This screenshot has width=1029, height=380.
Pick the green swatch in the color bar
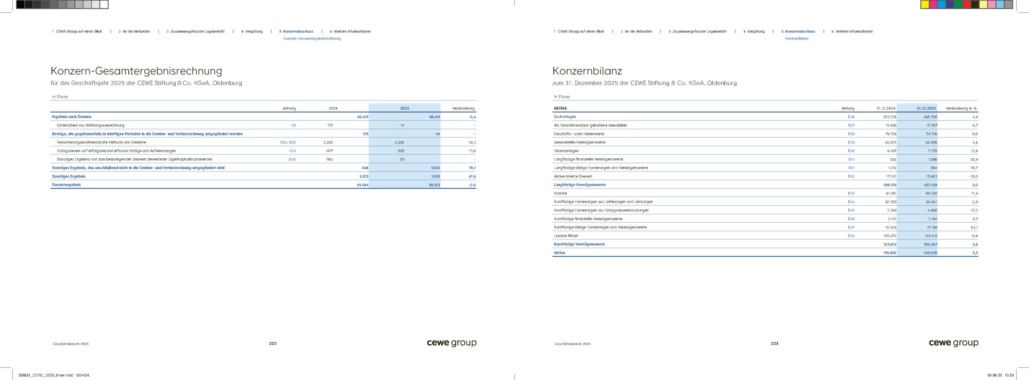point(958,4)
